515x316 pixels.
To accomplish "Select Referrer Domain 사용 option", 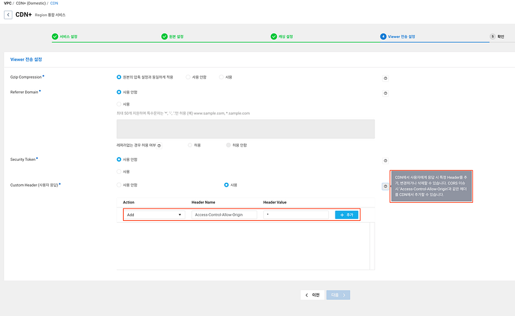I will tap(119, 104).
